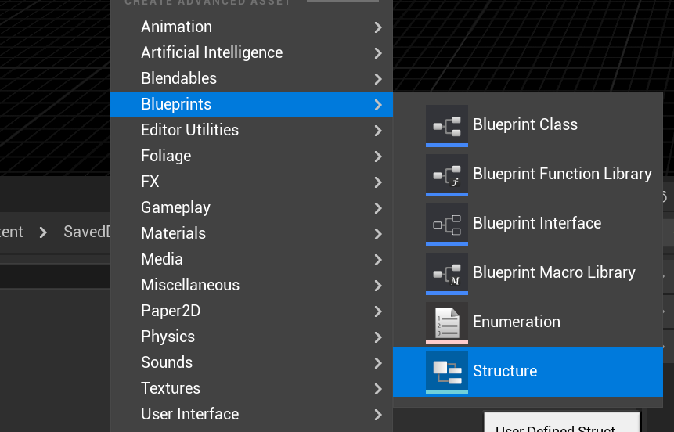Choose the Blueprint Class entry

[x=528, y=125]
